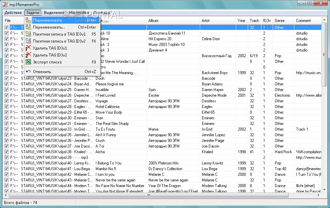
Task: Sort by the Genre column header
Action: pyautogui.click(x=283, y=21)
